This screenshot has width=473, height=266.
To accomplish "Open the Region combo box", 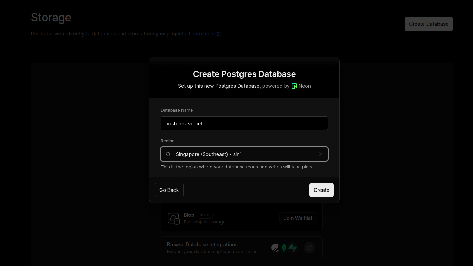I will coord(244,154).
